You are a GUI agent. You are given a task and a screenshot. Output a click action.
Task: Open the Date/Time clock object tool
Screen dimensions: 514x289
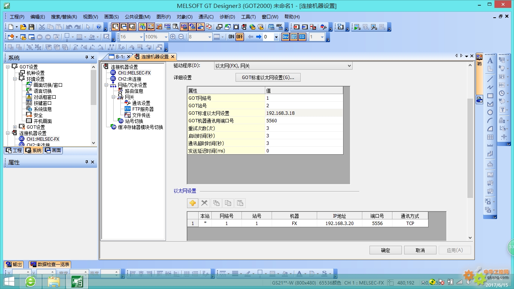(x=503, y=93)
